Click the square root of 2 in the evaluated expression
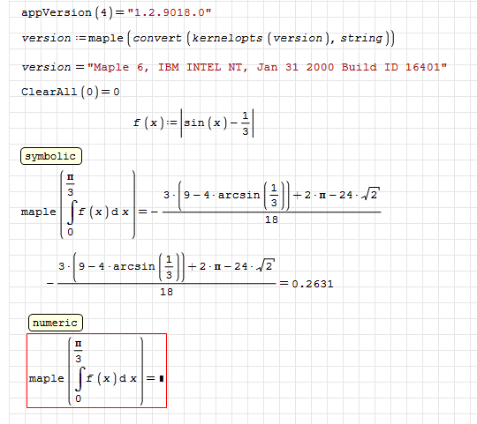The width and height of the screenshot is (477, 424). pos(265,266)
